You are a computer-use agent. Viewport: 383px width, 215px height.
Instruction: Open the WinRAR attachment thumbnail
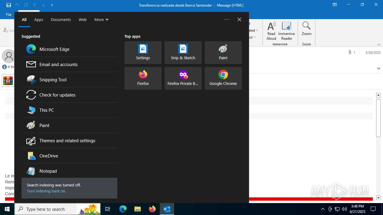tap(8, 81)
